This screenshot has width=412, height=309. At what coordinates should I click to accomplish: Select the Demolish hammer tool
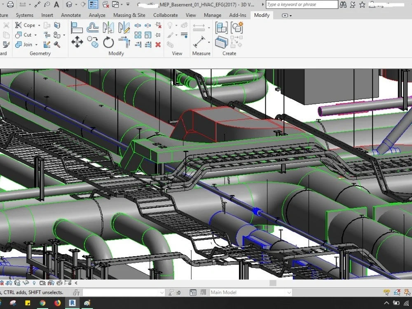click(x=57, y=44)
